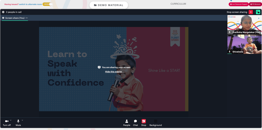This screenshot has width=262, height=130.
Task: Click the red Stop share button
Action: point(144,123)
